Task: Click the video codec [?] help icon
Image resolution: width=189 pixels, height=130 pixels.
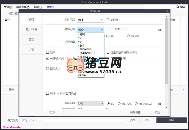Action: pyautogui.click(x=159, y=30)
